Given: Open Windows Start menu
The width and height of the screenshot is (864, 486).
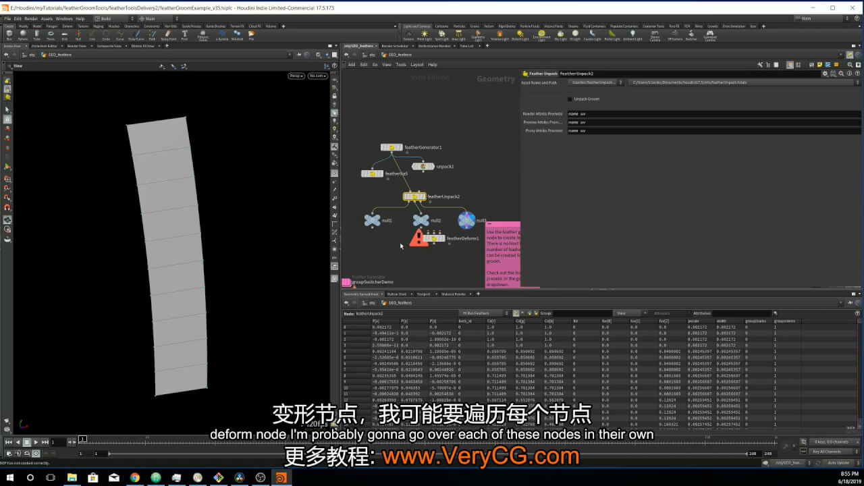Looking at the screenshot, I should 11,477.
